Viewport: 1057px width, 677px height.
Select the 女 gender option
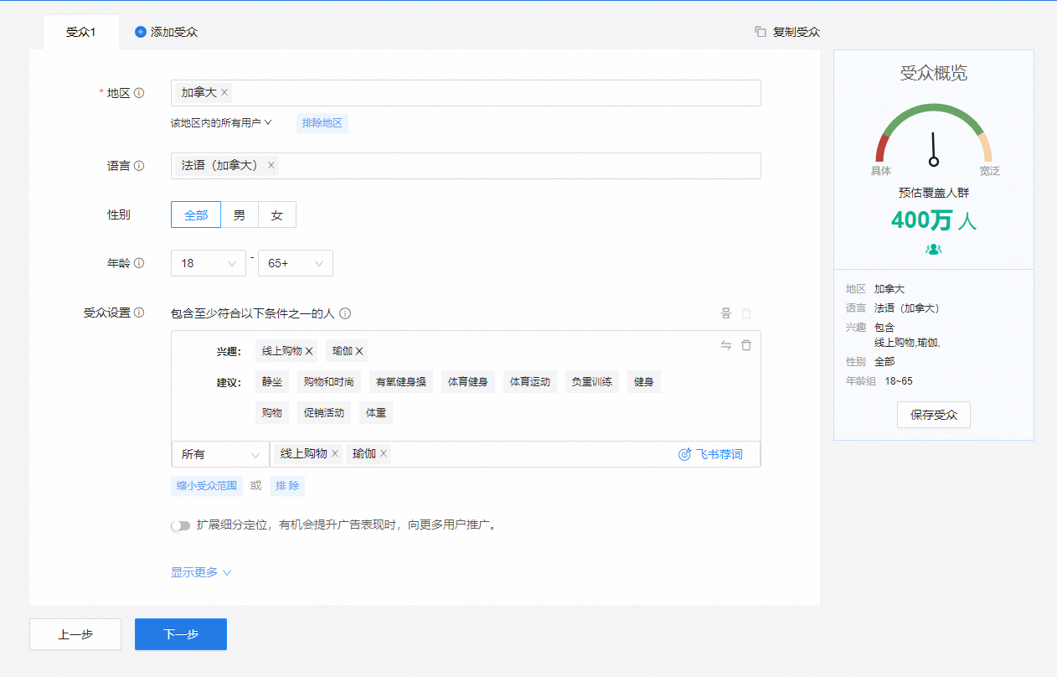point(276,214)
